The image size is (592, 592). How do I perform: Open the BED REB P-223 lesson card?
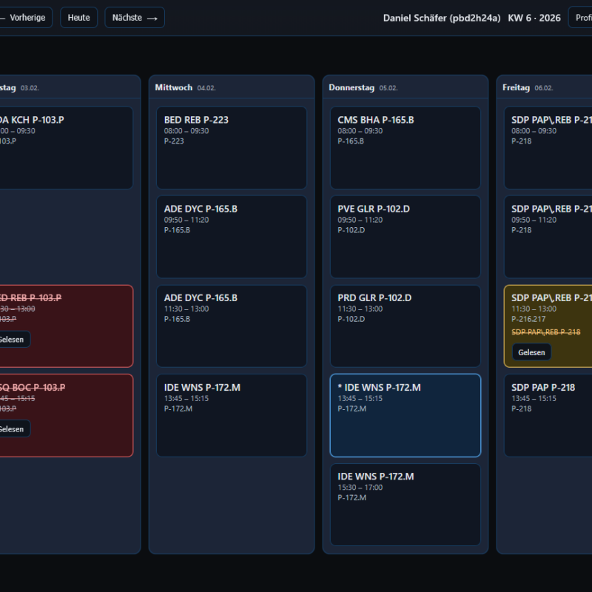[231, 147]
